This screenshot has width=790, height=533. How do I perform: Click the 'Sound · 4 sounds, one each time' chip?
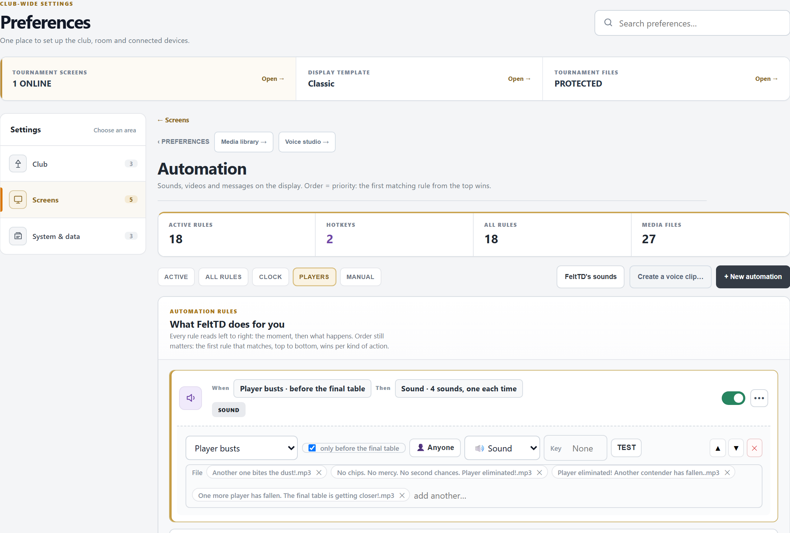459,388
